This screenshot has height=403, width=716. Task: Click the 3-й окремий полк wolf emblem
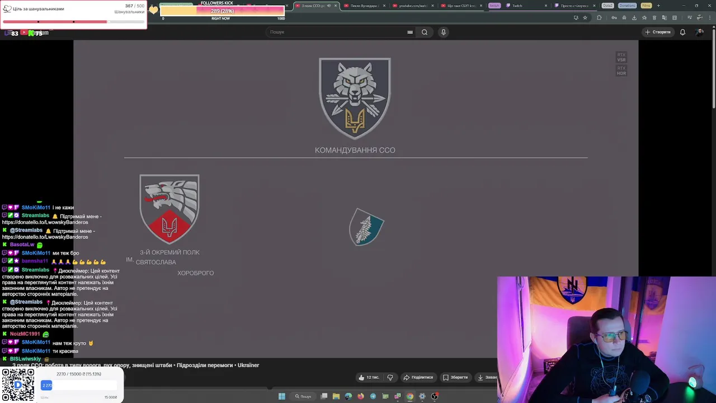(169, 209)
